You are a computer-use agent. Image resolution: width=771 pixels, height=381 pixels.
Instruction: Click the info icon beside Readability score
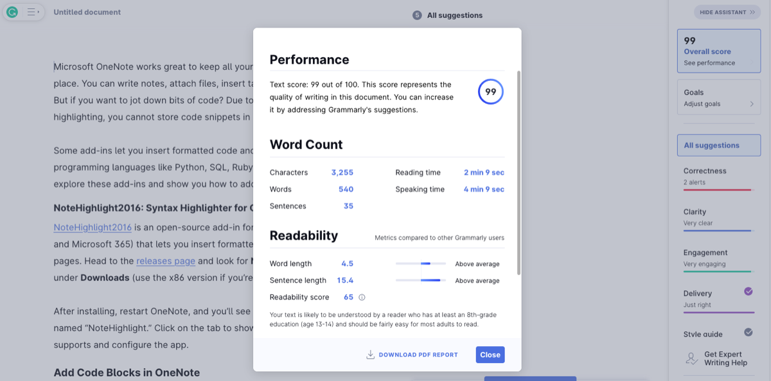362,297
